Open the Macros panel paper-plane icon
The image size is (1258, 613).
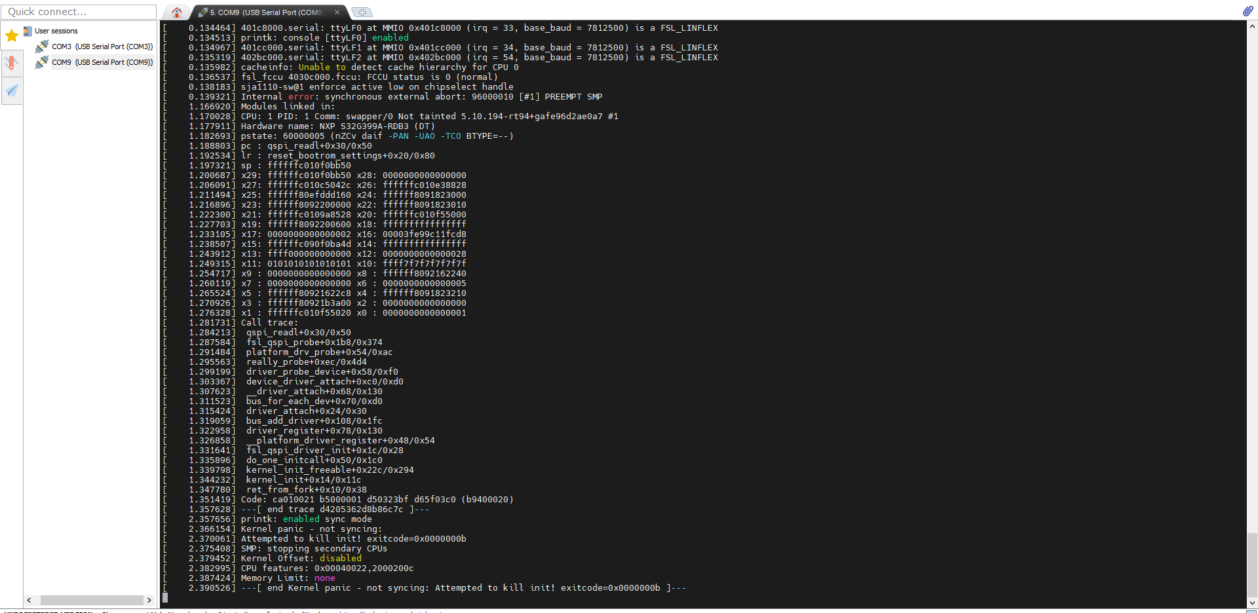(11, 91)
